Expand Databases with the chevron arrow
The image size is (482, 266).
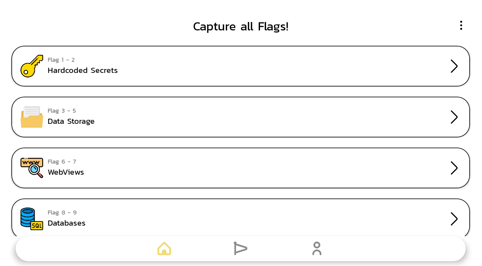(454, 219)
